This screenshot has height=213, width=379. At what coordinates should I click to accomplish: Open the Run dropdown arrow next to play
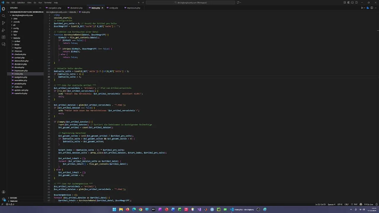(364, 8)
